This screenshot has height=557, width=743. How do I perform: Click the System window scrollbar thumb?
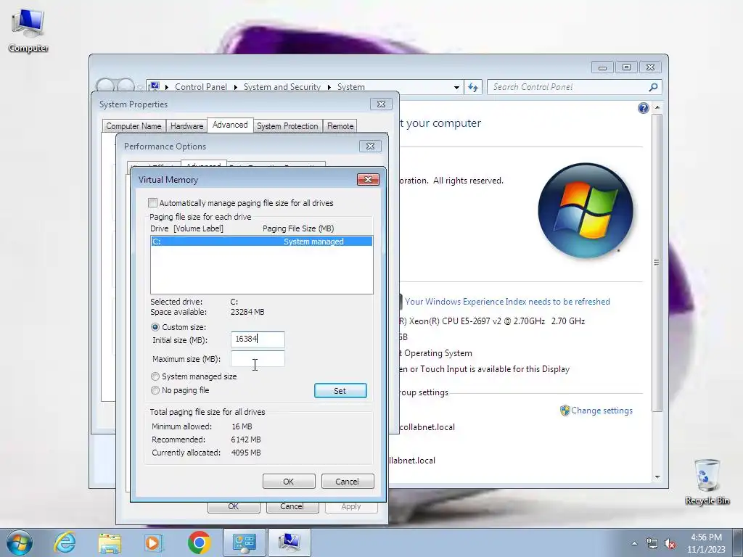click(656, 262)
